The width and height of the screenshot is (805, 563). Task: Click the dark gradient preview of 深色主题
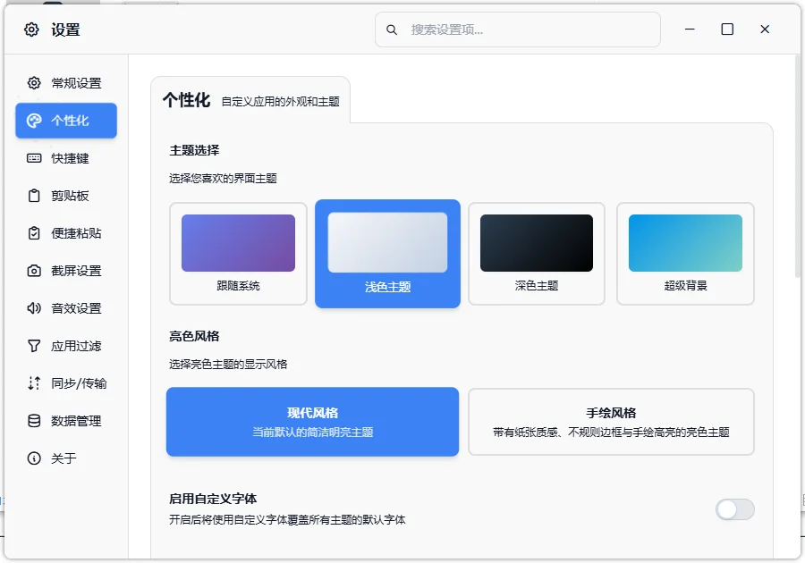[x=537, y=243]
